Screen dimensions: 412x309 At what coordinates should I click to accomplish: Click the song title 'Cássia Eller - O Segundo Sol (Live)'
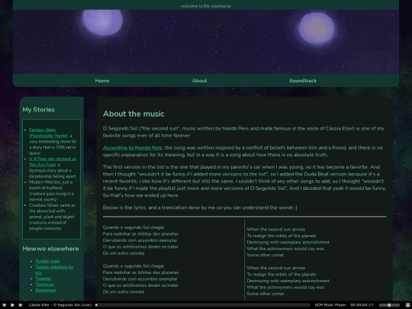click(x=60, y=304)
